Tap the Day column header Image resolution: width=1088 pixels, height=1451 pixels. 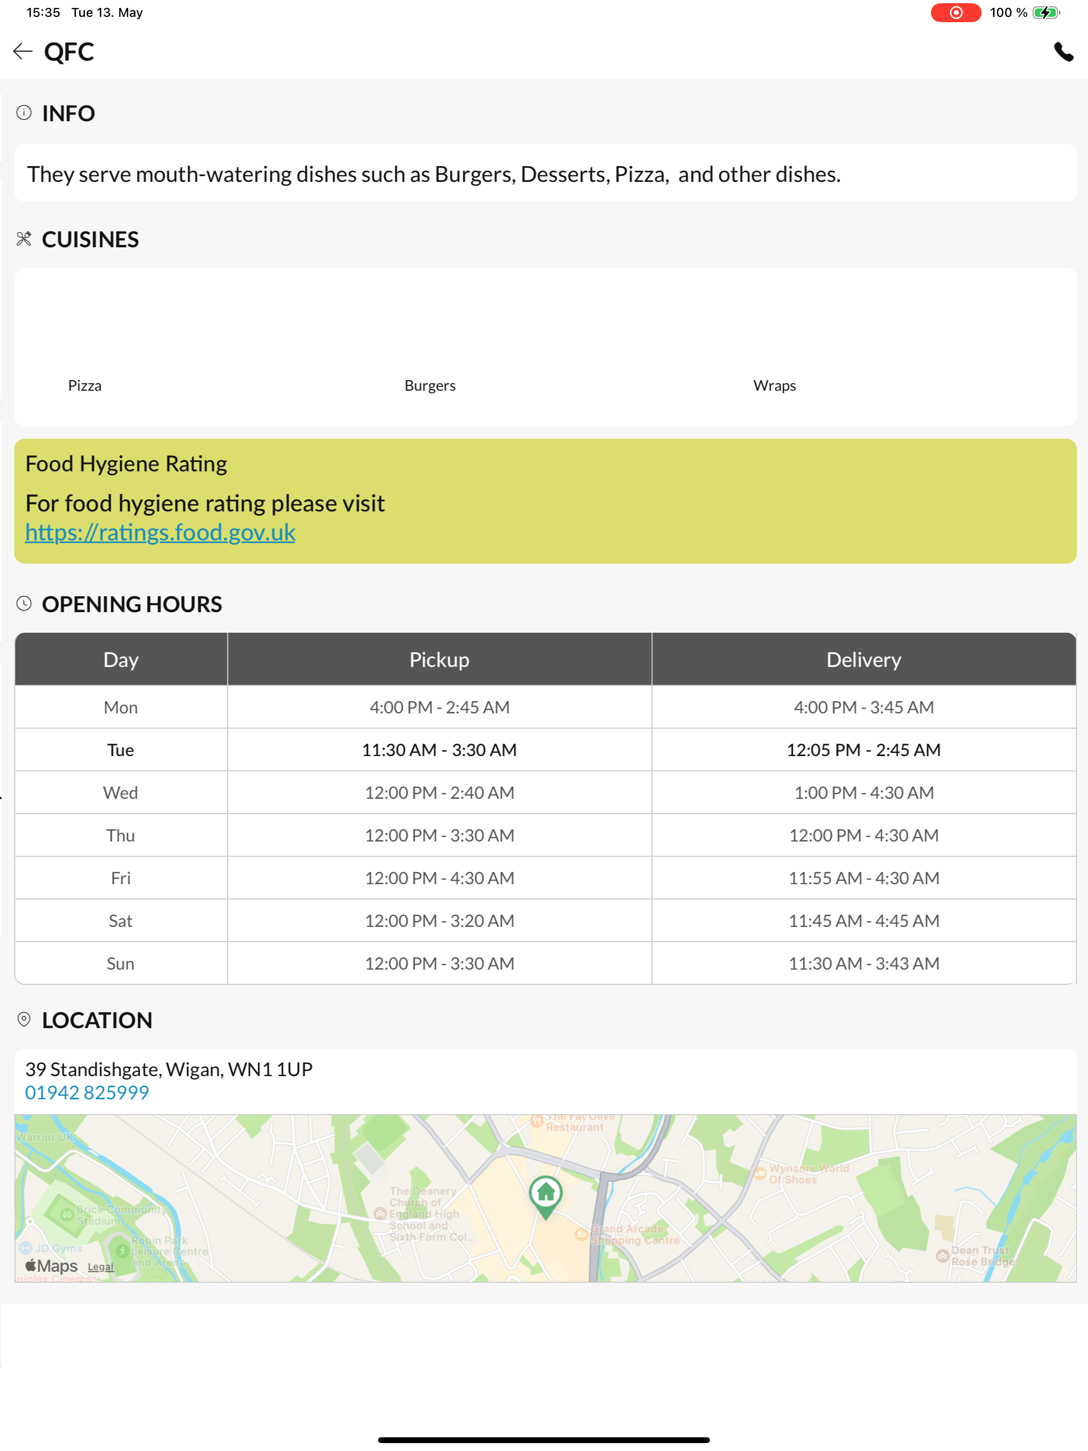121,659
